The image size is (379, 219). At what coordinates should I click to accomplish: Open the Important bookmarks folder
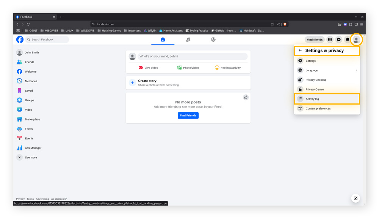tap(132, 31)
